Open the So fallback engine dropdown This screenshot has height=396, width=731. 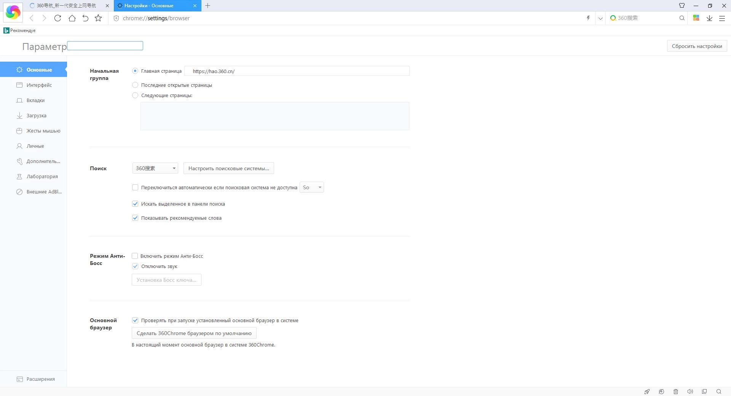tap(312, 187)
